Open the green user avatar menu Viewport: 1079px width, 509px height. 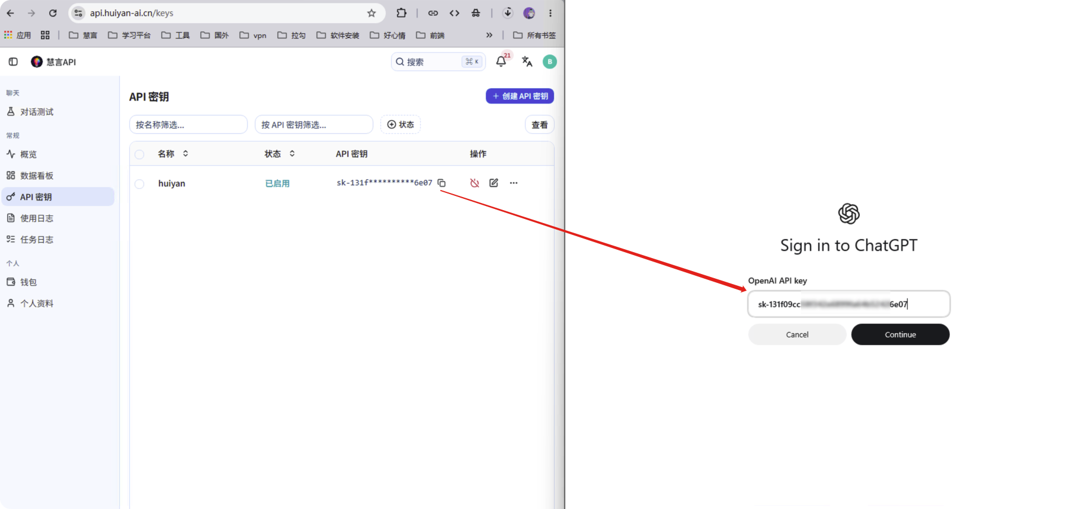pyautogui.click(x=550, y=62)
